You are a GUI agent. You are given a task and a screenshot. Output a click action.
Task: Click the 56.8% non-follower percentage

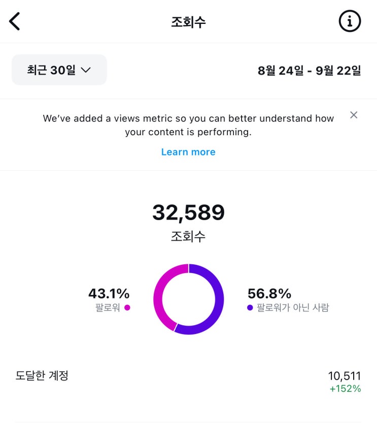click(x=269, y=293)
